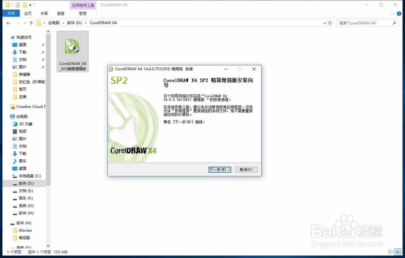The width and height of the screenshot is (405, 258).
Task: Close the CorelDRAW installer dialog
Action: pyautogui.click(x=254, y=69)
